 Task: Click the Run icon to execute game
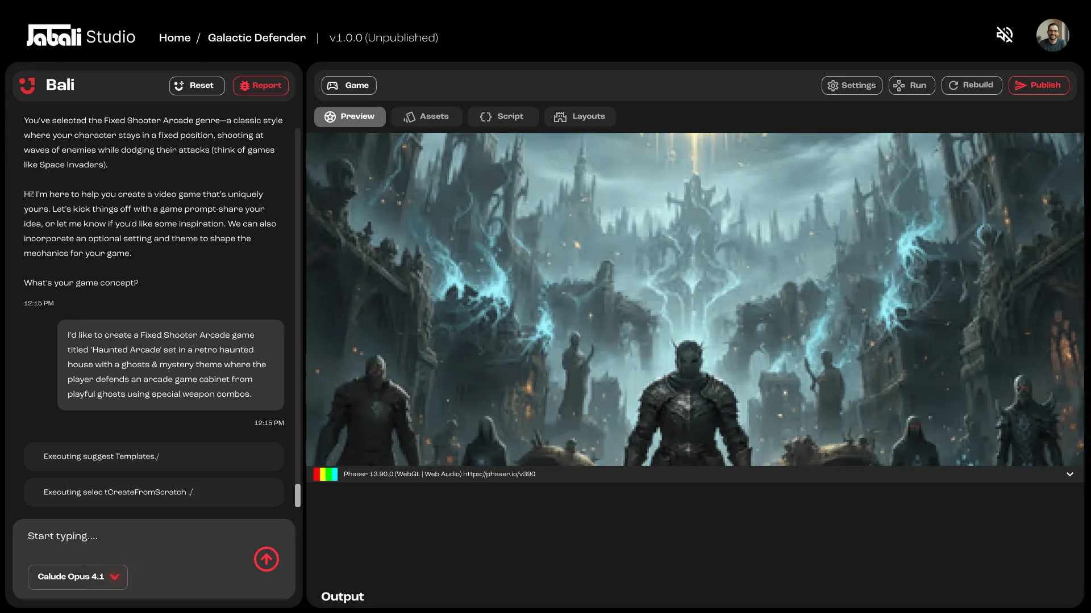coord(898,85)
